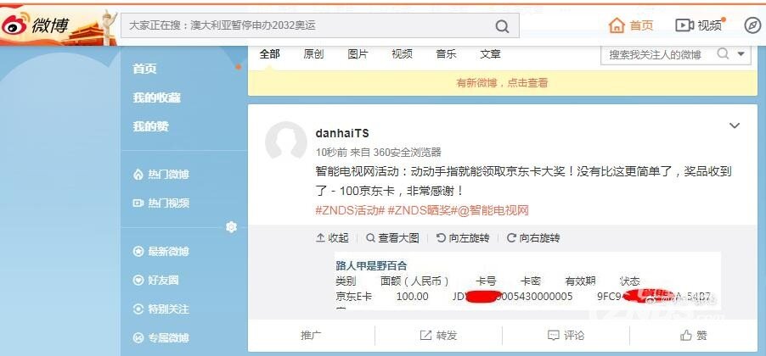Click the 转发 repost button

pyautogui.click(x=438, y=336)
